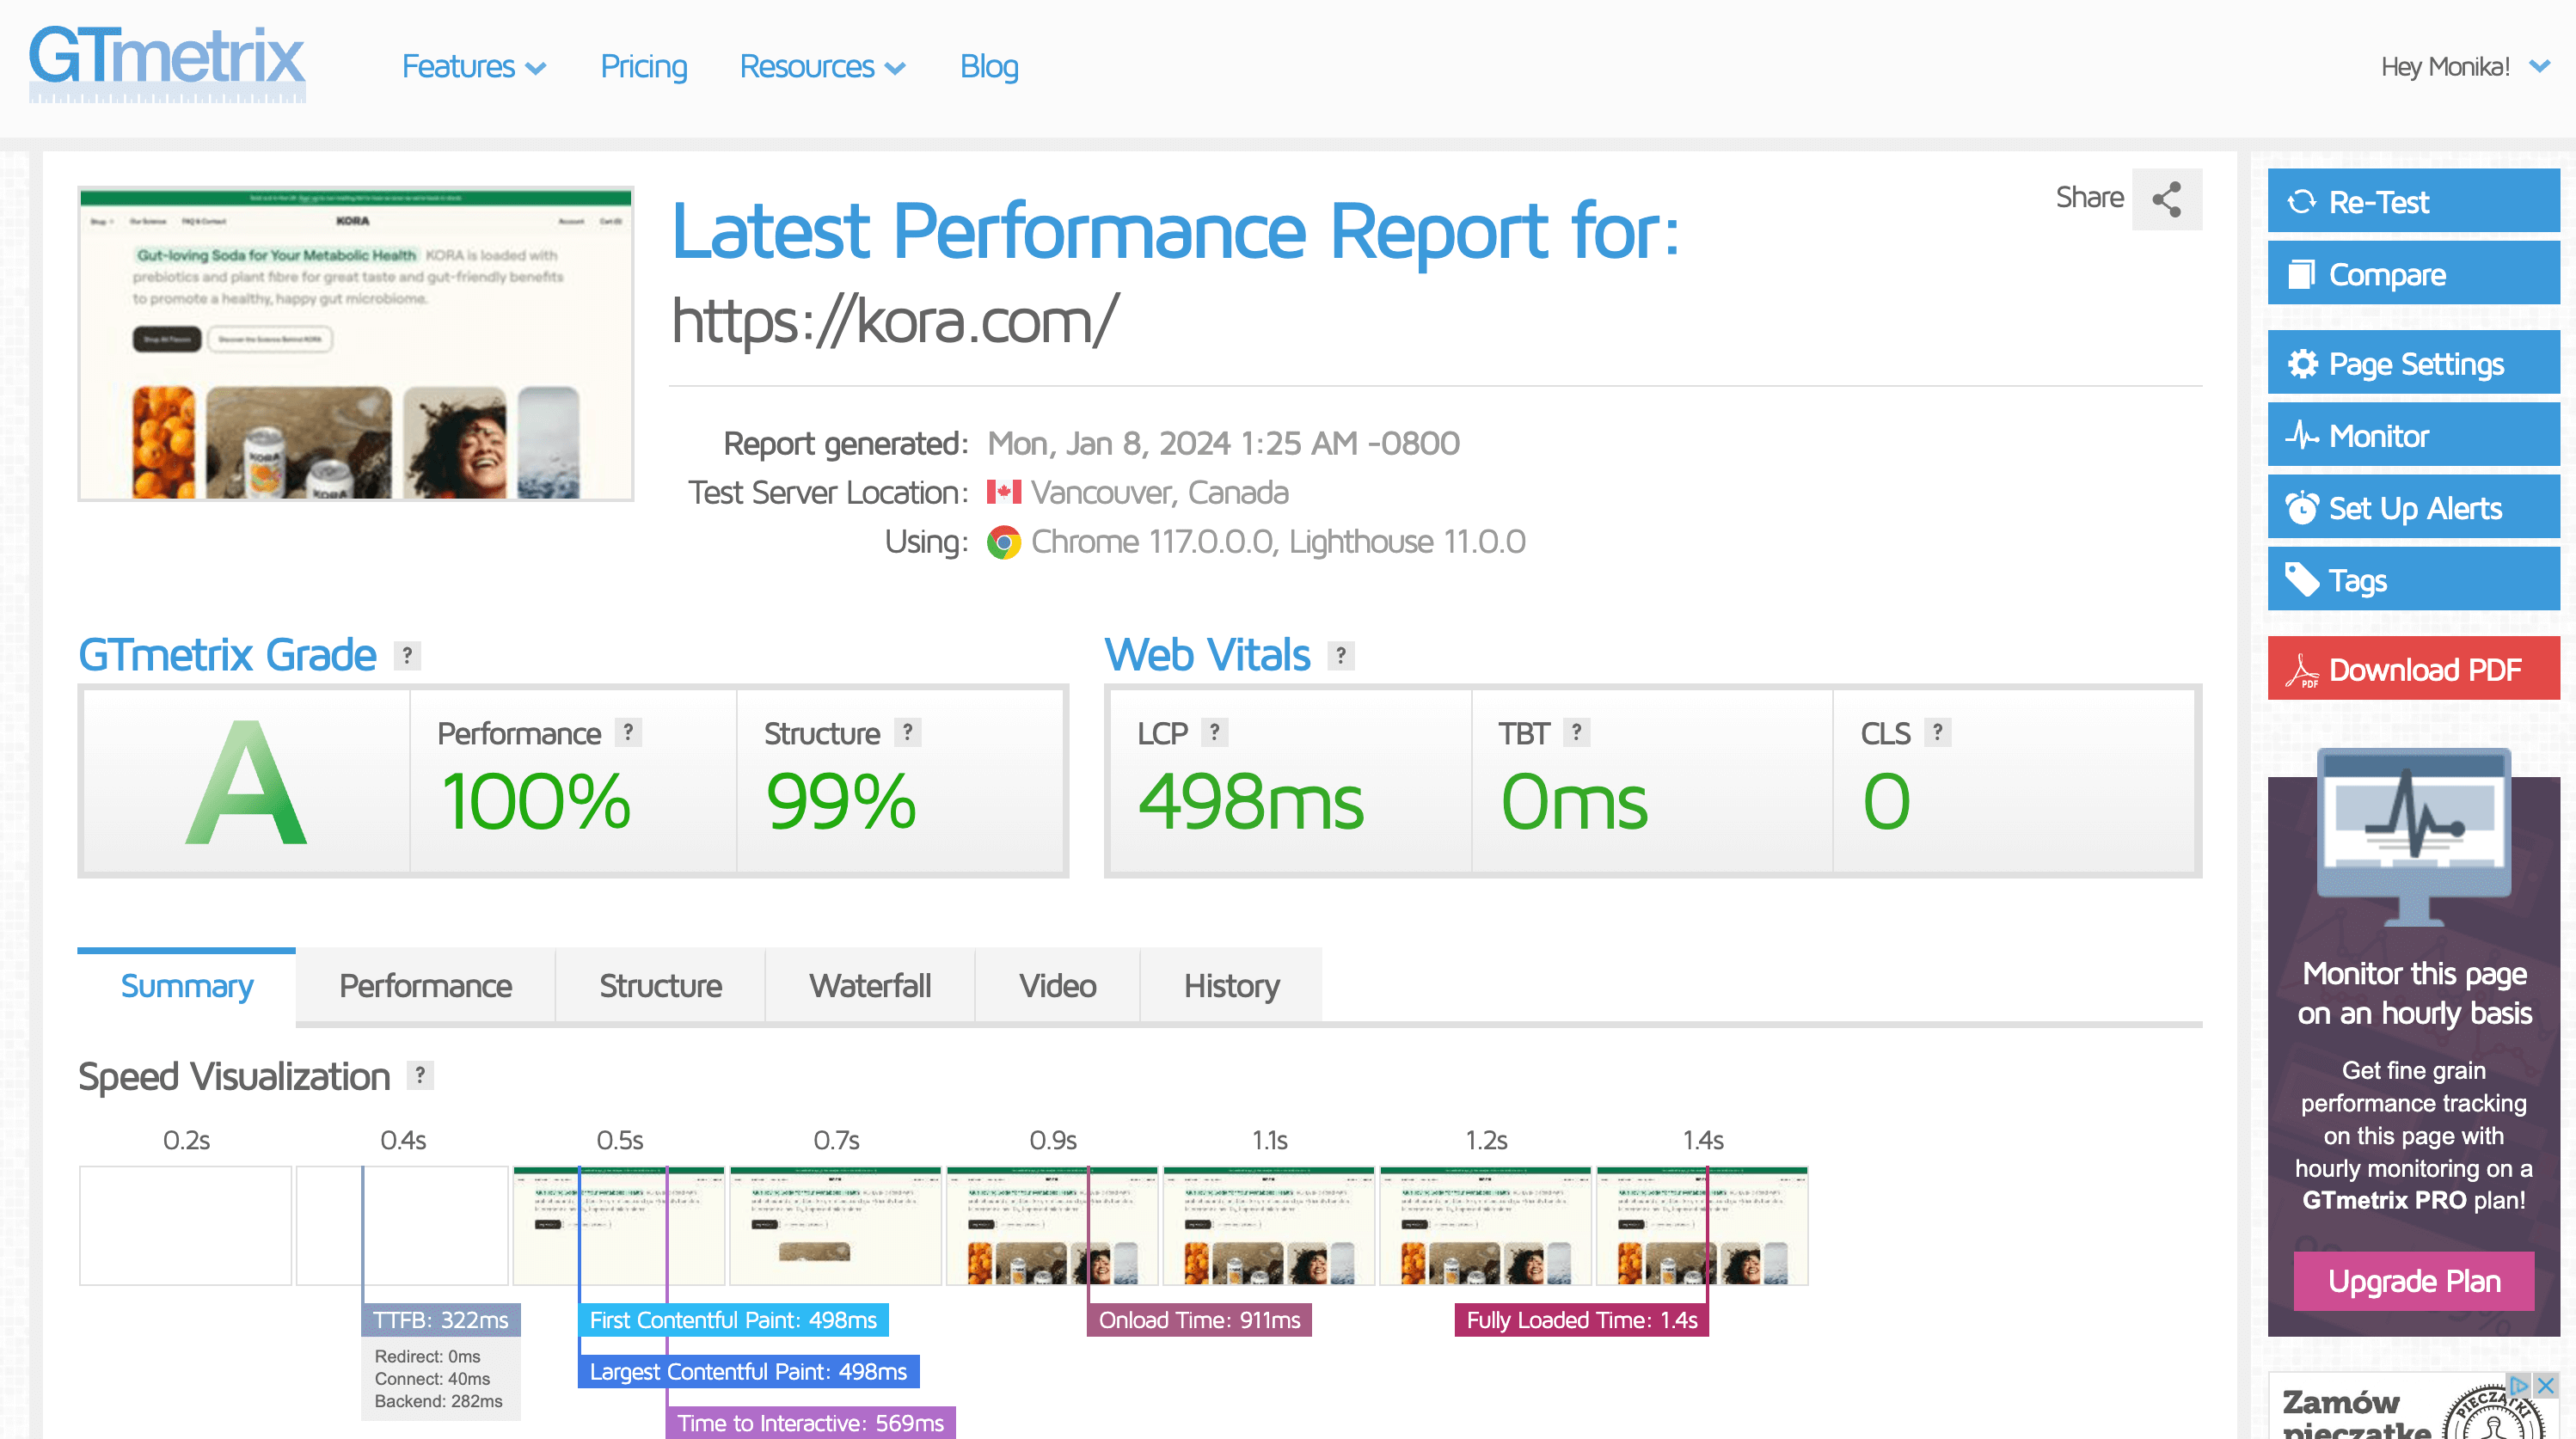This screenshot has height=1439, width=2576.
Task: Switch to the Structure tab
Action: tap(660, 986)
